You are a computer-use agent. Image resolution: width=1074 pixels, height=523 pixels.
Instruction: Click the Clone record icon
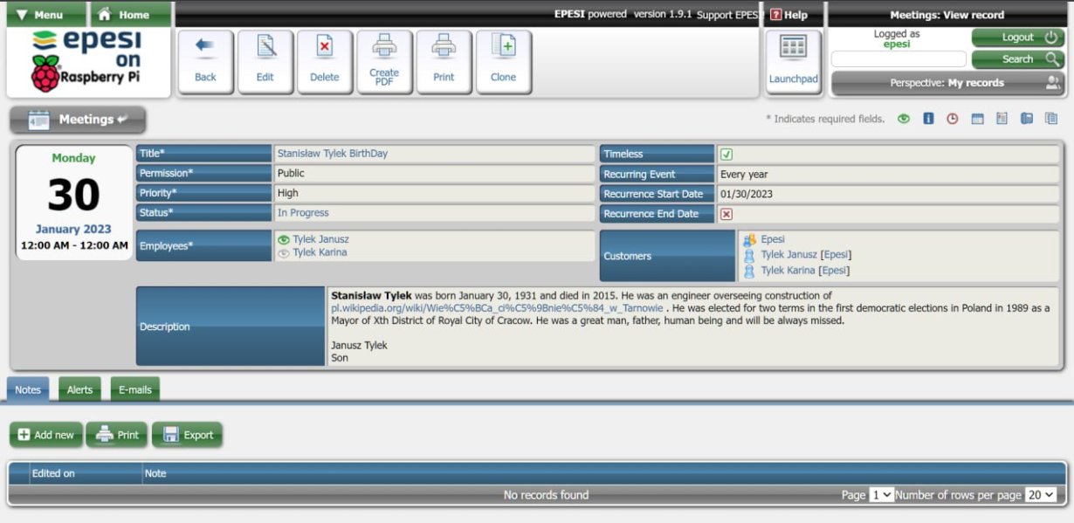tap(503, 60)
